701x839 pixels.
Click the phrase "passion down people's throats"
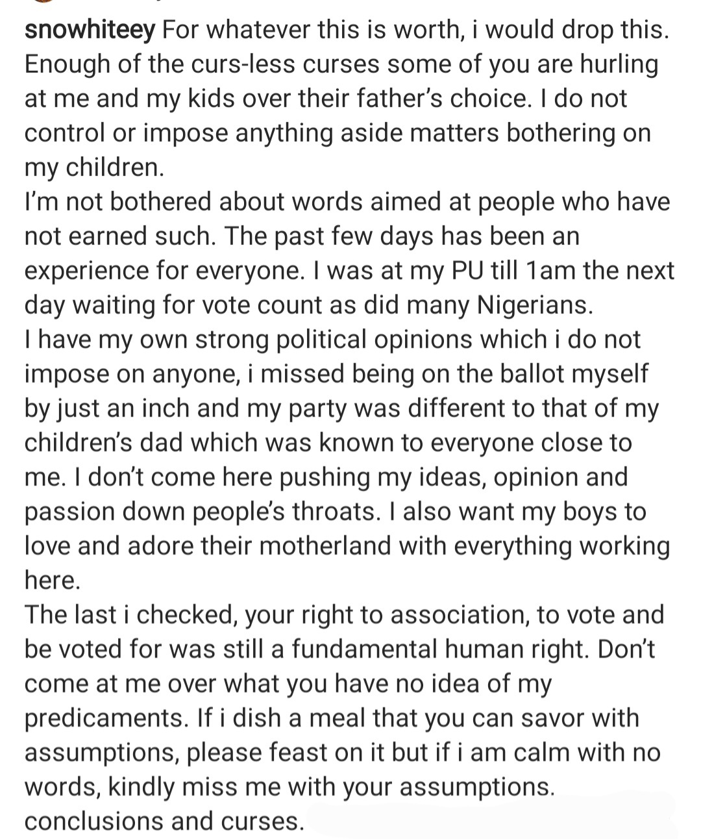point(201,512)
